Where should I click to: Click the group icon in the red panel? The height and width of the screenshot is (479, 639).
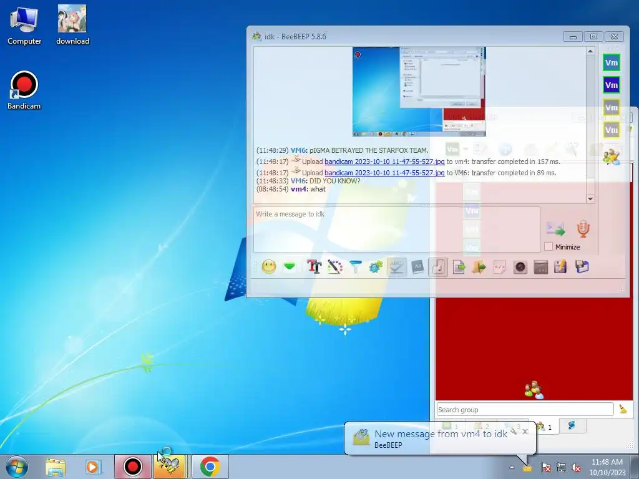534,390
